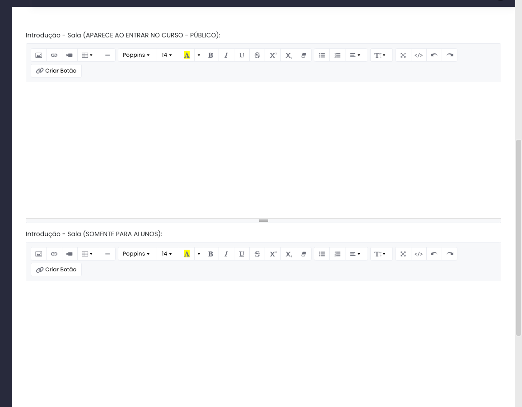Switch to code view in the students-only editor
522x407 pixels.
(419, 254)
